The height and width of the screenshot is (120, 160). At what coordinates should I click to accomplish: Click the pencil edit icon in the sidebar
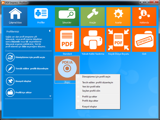coord(10,69)
